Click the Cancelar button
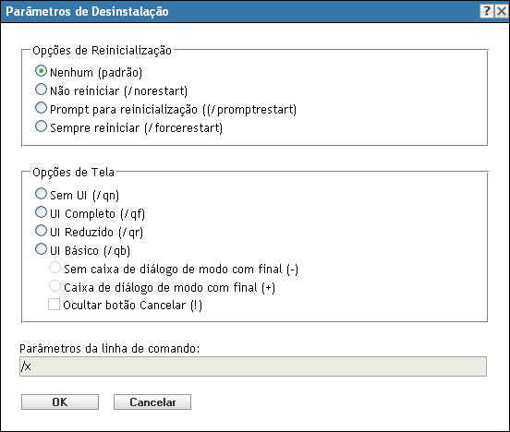Screen dimensions: 510x432 [152, 402]
